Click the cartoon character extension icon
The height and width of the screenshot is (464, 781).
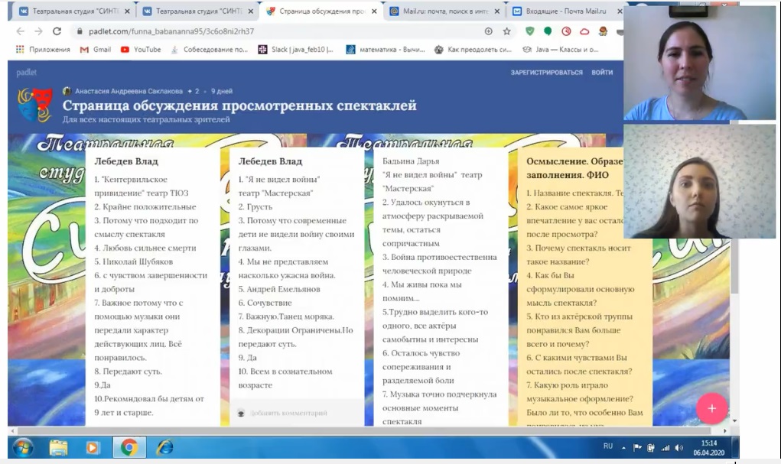(603, 31)
